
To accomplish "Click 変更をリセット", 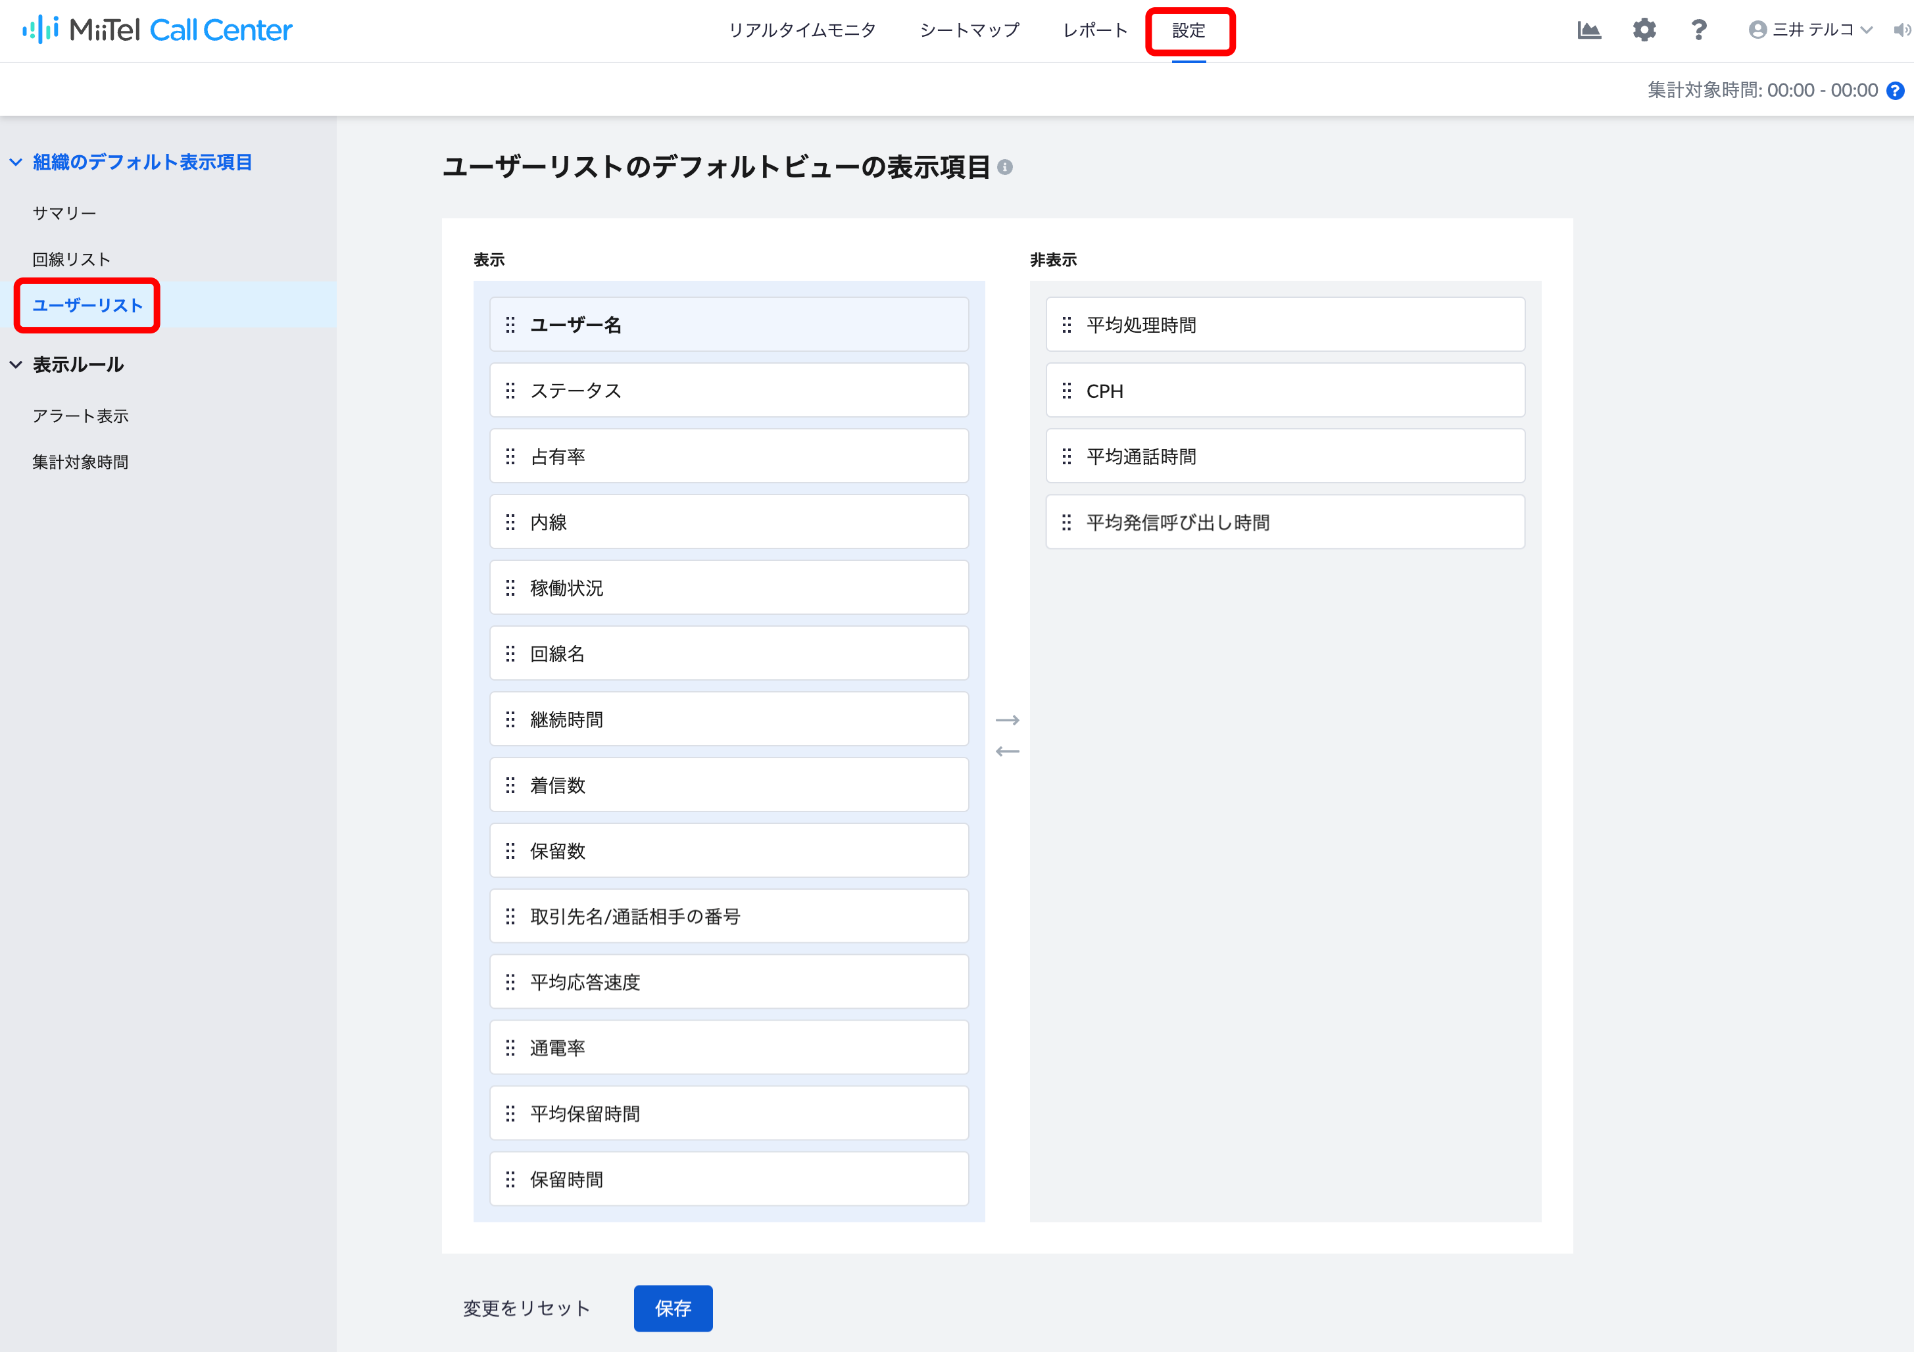I will tap(526, 1308).
